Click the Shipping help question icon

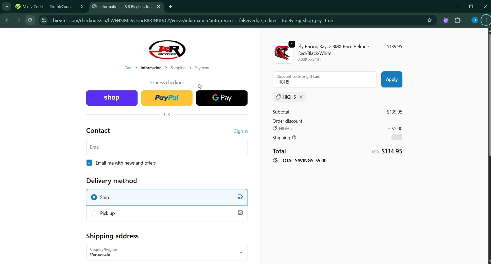pos(294,138)
